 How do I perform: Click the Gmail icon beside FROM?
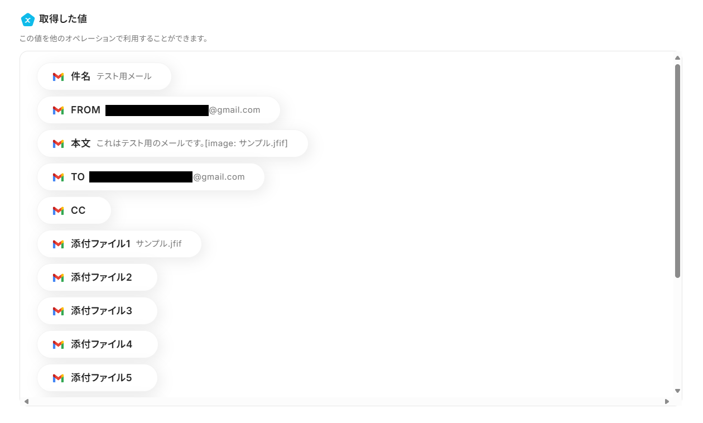coord(58,110)
